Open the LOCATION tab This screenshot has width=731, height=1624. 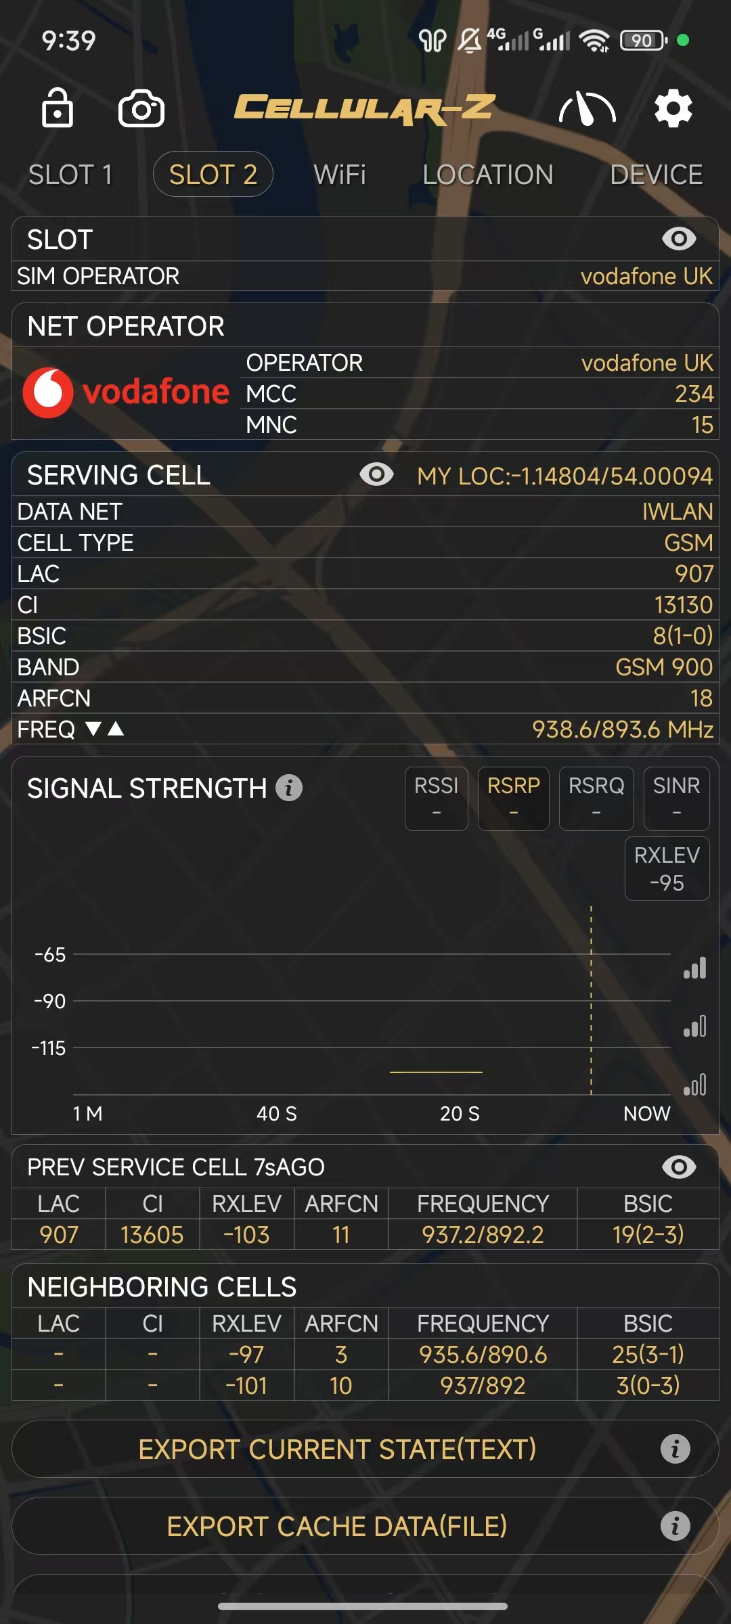pos(488,175)
